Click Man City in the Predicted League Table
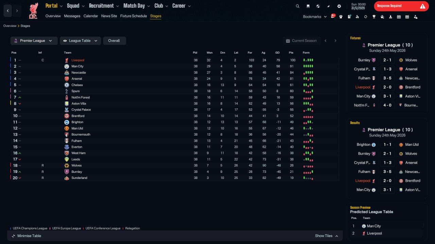Screen dimensions: 435x244 click(x=374, y=226)
